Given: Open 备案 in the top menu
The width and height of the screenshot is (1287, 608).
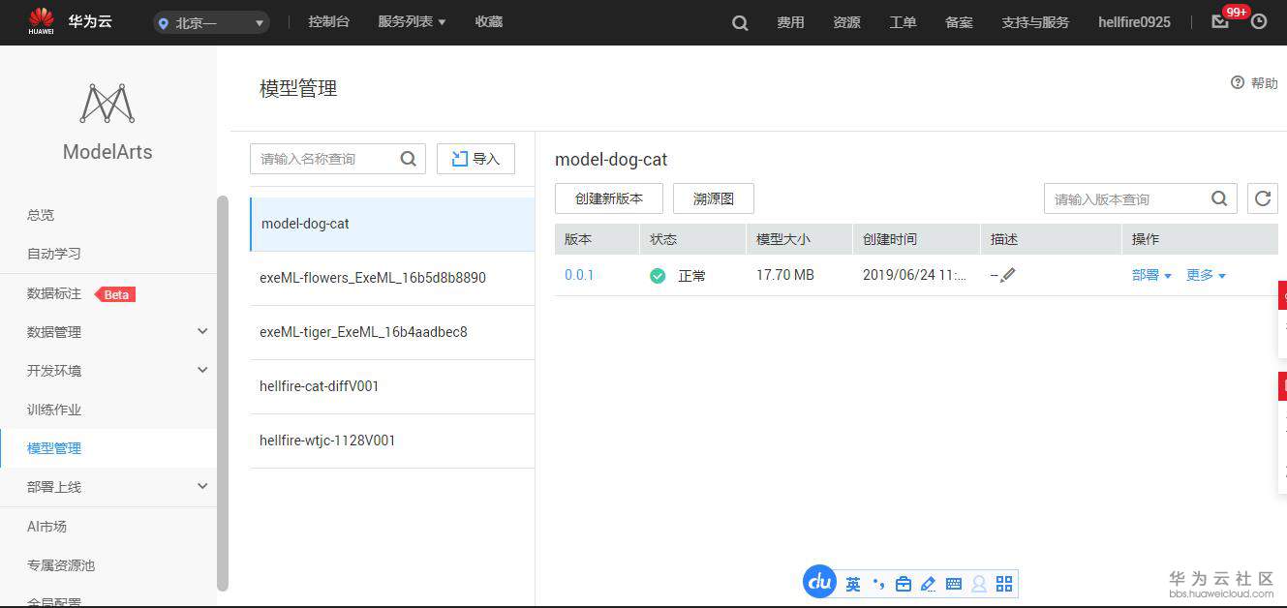Looking at the screenshot, I should coord(959,22).
